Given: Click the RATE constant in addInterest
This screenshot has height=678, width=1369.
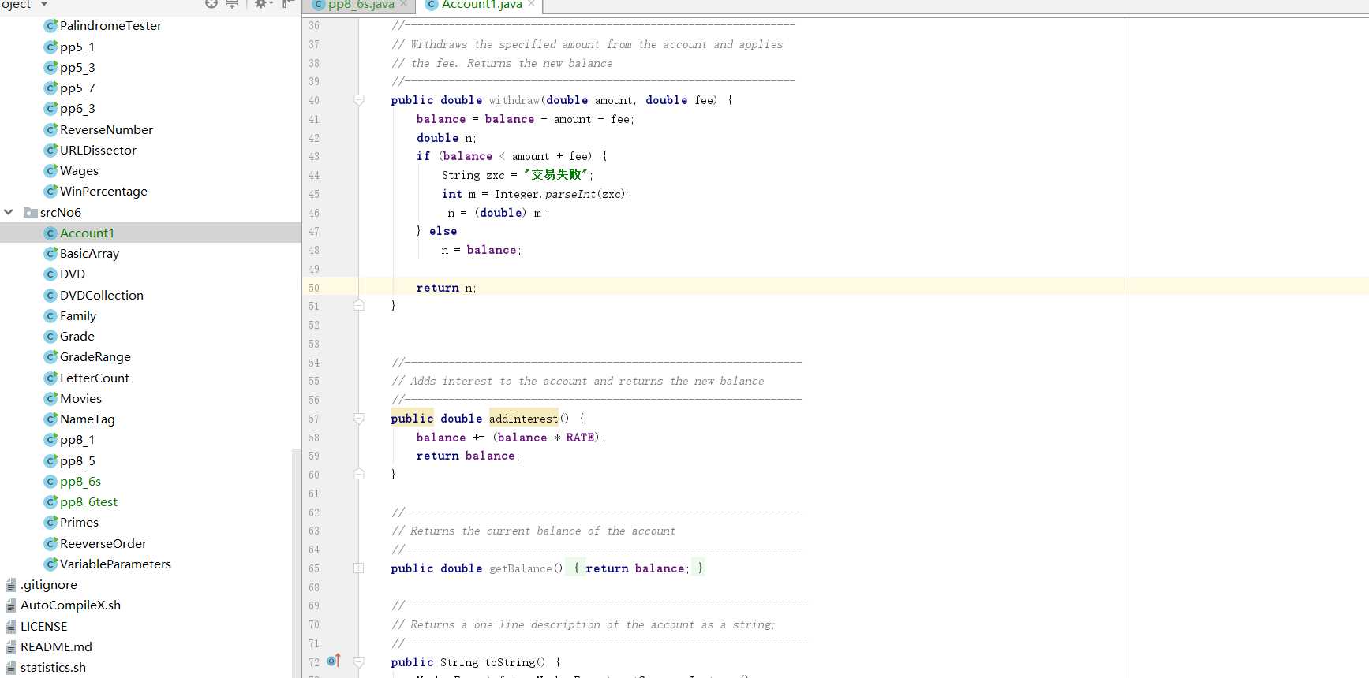Looking at the screenshot, I should click(x=580, y=438).
